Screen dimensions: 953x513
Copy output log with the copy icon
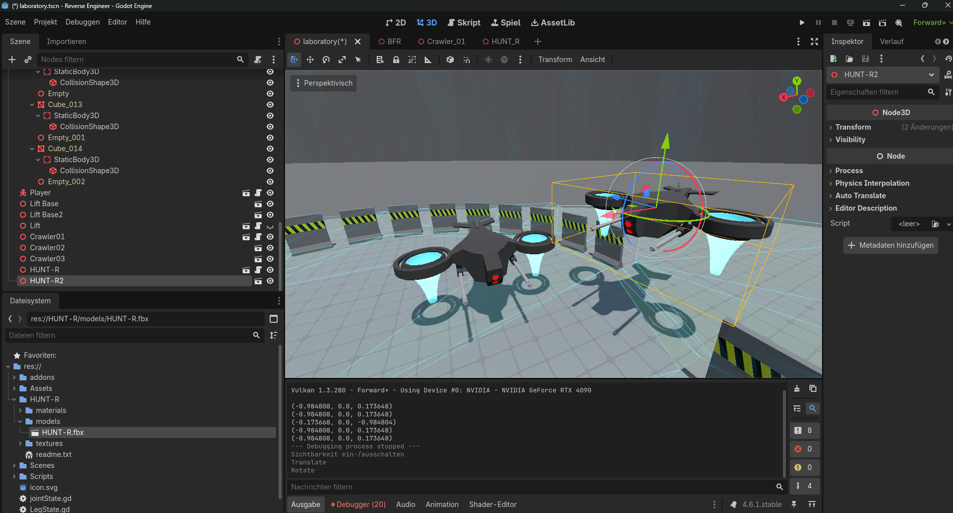click(x=813, y=388)
